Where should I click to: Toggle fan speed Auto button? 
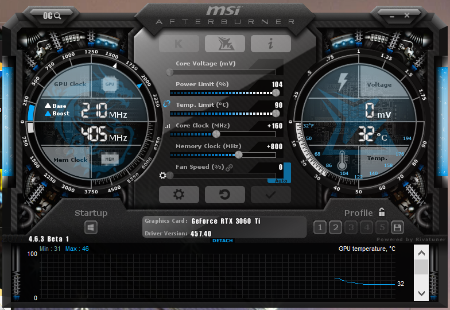281,181
